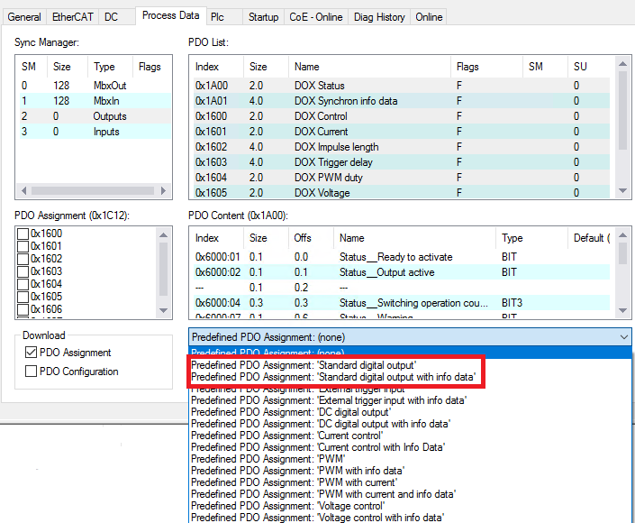Select PDO 0x1A00 DOX Status row

[x=402, y=86]
